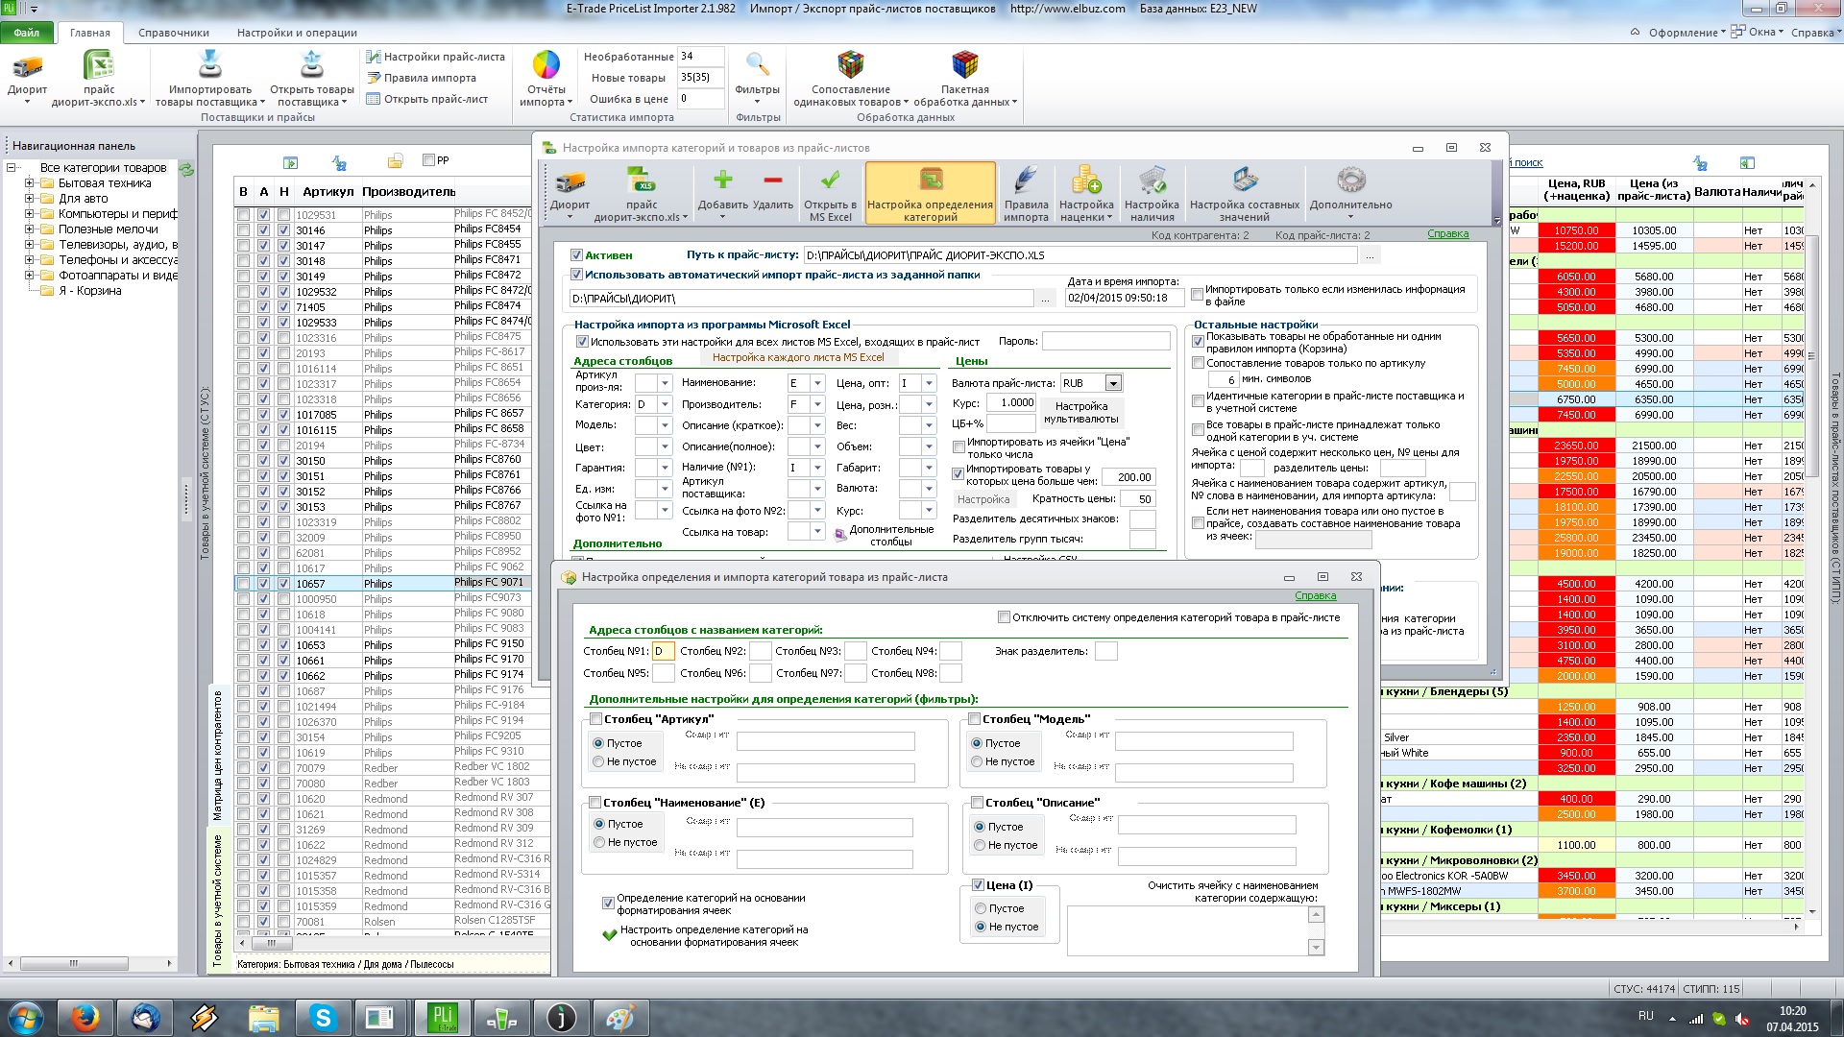Click Пакетная обработка данных cube icon

pyautogui.click(x=964, y=65)
